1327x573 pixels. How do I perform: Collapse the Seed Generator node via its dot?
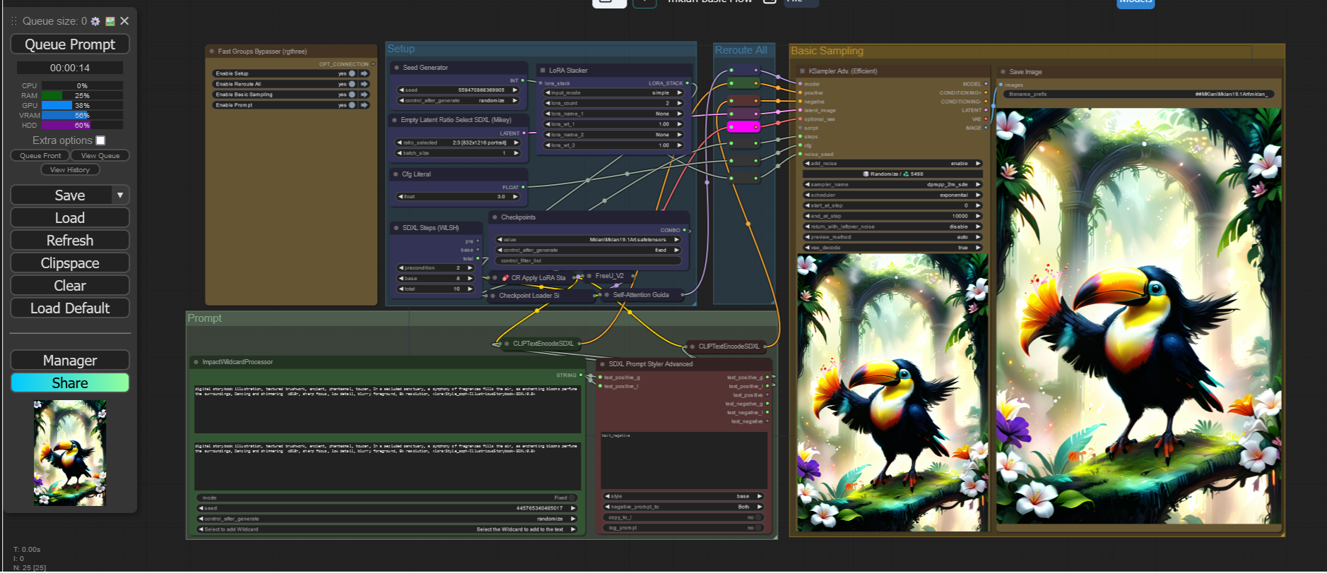[396, 68]
